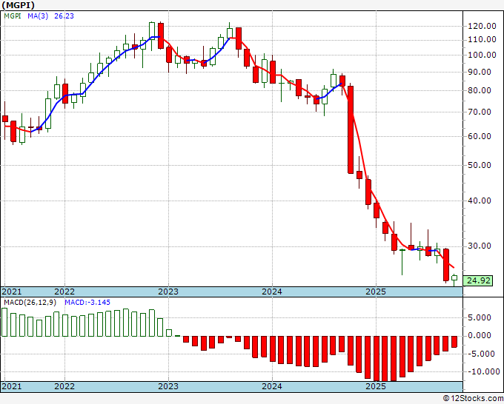Image resolution: width=504 pixels, height=404 pixels.
Task: Click 2021 on the MACD timeline
Action: 12,386
